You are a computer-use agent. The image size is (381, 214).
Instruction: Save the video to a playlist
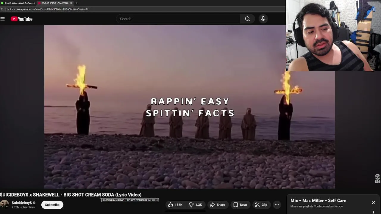pyautogui.click(x=240, y=205)
